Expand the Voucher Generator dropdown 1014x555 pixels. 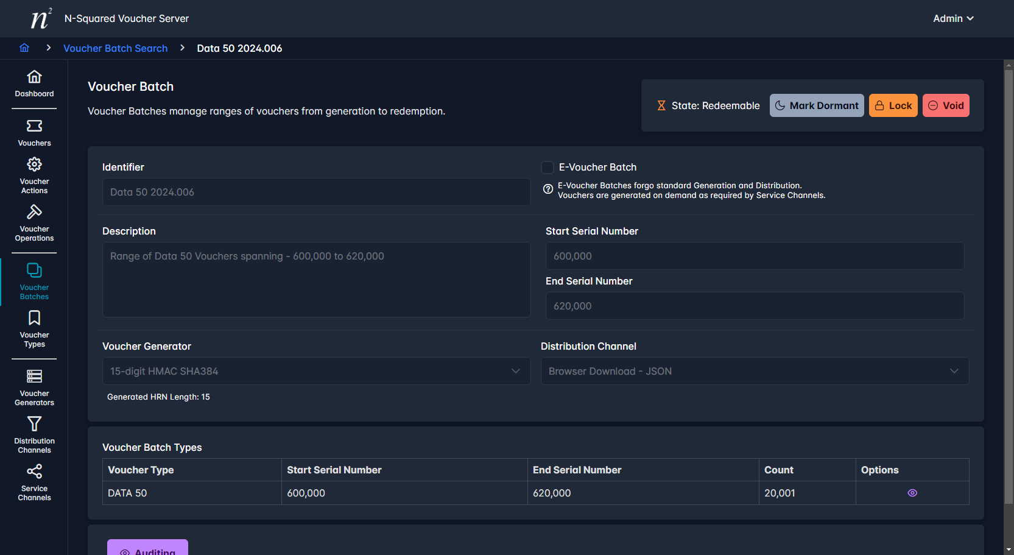click(x=316, y=371)
